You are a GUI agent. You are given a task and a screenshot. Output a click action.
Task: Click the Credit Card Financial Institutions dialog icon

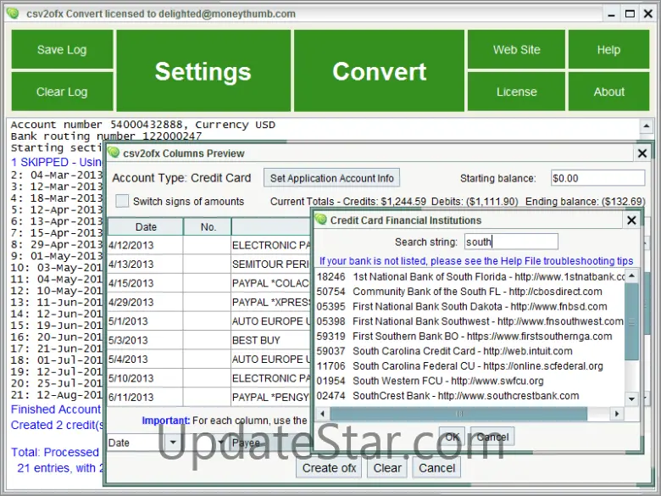pos(321,220)
